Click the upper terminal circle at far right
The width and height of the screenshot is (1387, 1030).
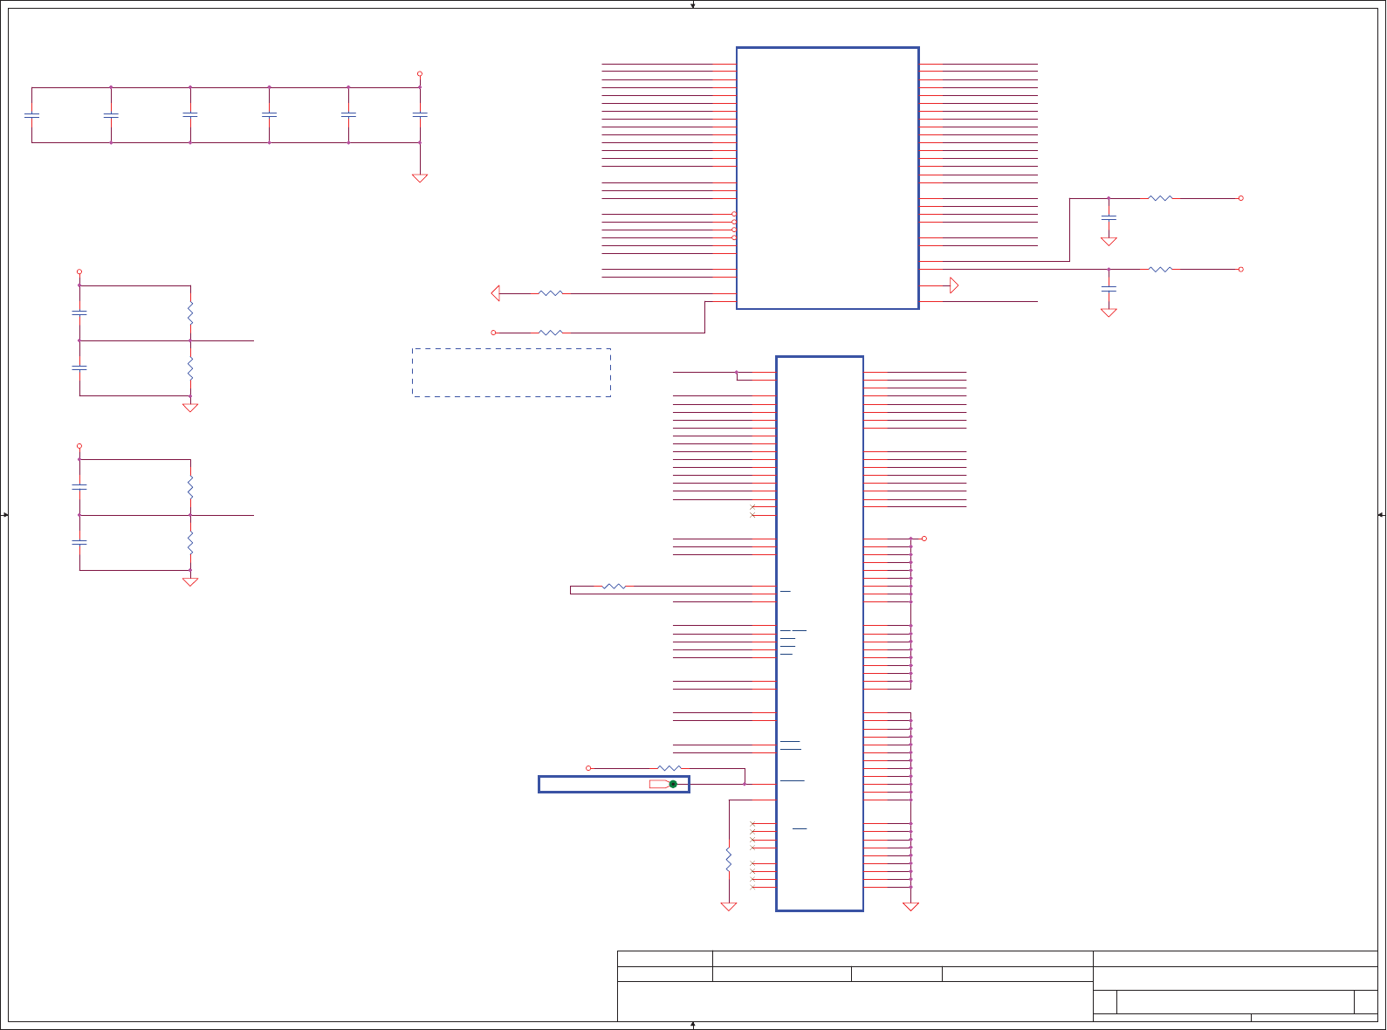[1240, 198]
